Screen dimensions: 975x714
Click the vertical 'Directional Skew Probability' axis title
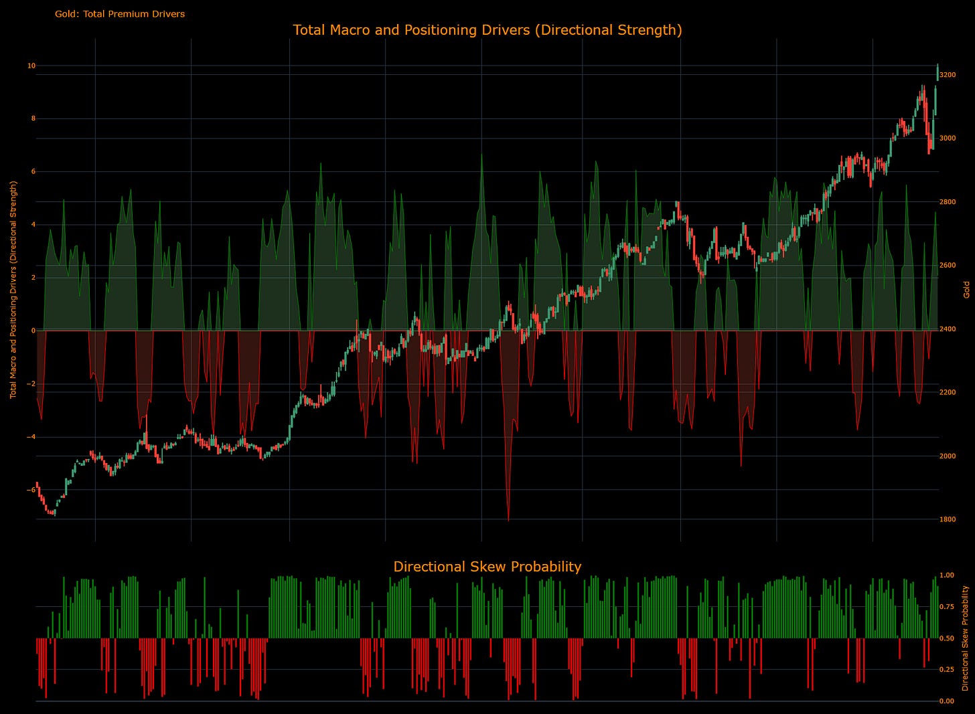pyautogui.click(x=965, y=638)
